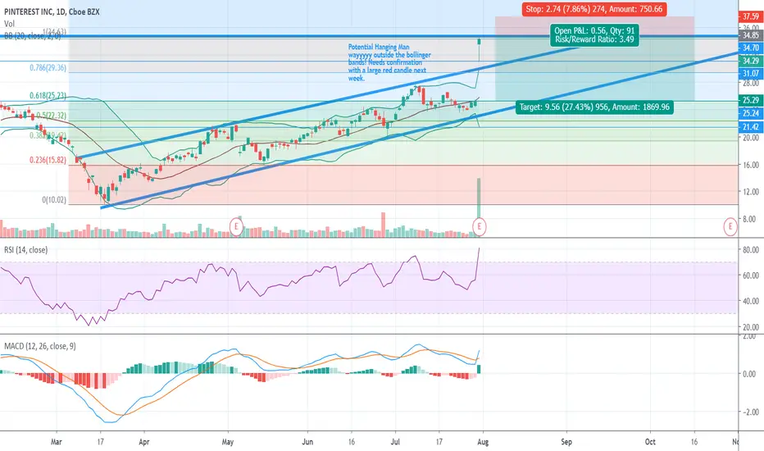Click the 0.618(25.23) Fibonacci level label
This screenshot has height=451, width=764.
(48, 96)
